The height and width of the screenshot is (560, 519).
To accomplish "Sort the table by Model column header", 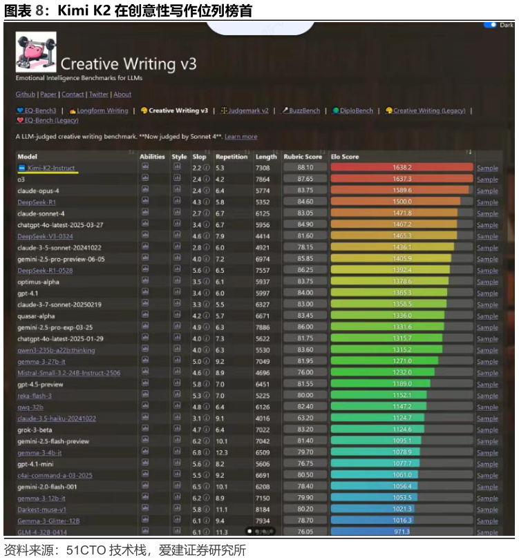I will point(28,157).
